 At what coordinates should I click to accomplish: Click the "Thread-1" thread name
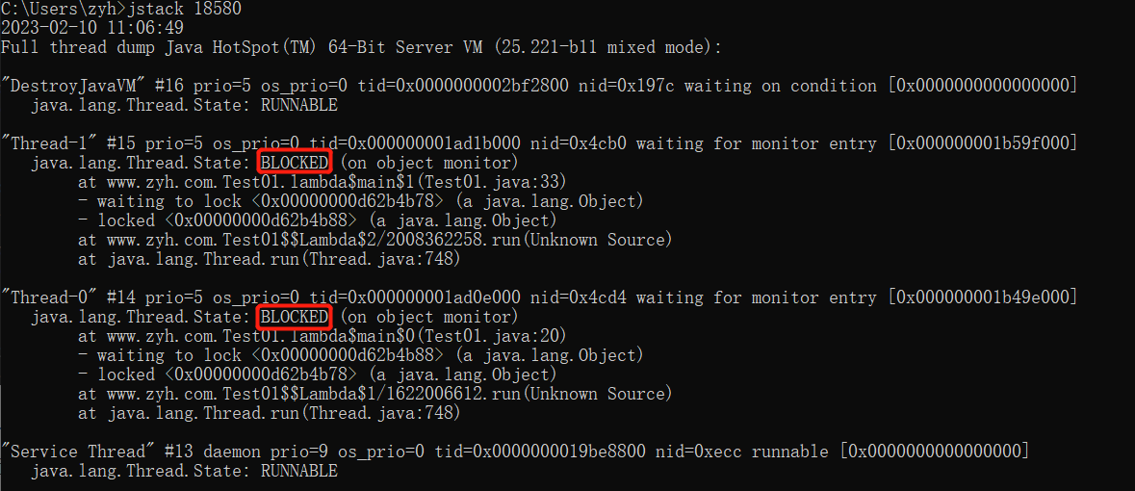[x=49, y=143]
